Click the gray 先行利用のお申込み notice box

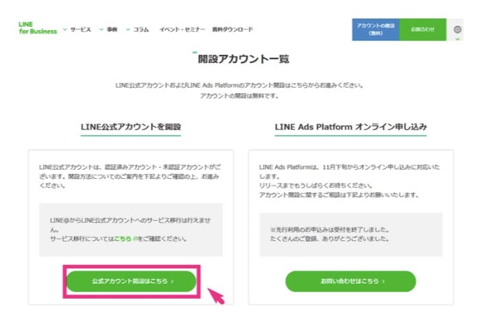pyautogui.click(x=350, y=234)
